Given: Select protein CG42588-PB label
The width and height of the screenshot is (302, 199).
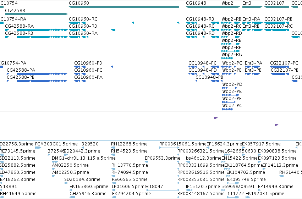Looking at the screenshot, I should [x=21, y=77].
